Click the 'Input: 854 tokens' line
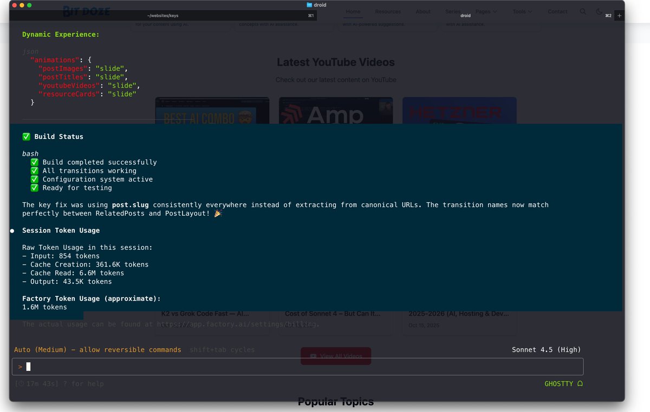650x412 pixels. (x=61, y=256)
